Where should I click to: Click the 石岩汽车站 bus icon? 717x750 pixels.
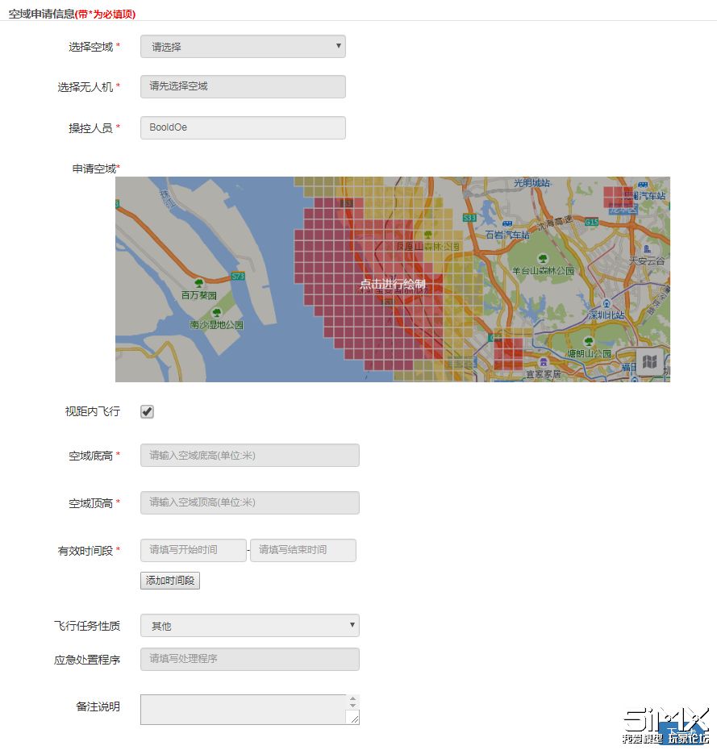point(507,223)
